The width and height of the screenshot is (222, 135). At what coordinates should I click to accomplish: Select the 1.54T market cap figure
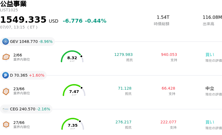point(163,17)
